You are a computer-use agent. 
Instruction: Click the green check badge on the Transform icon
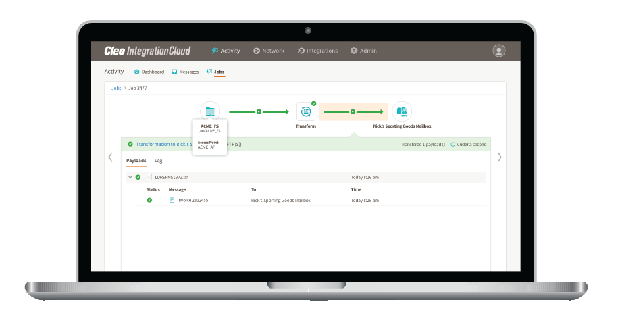coord(313,103)
